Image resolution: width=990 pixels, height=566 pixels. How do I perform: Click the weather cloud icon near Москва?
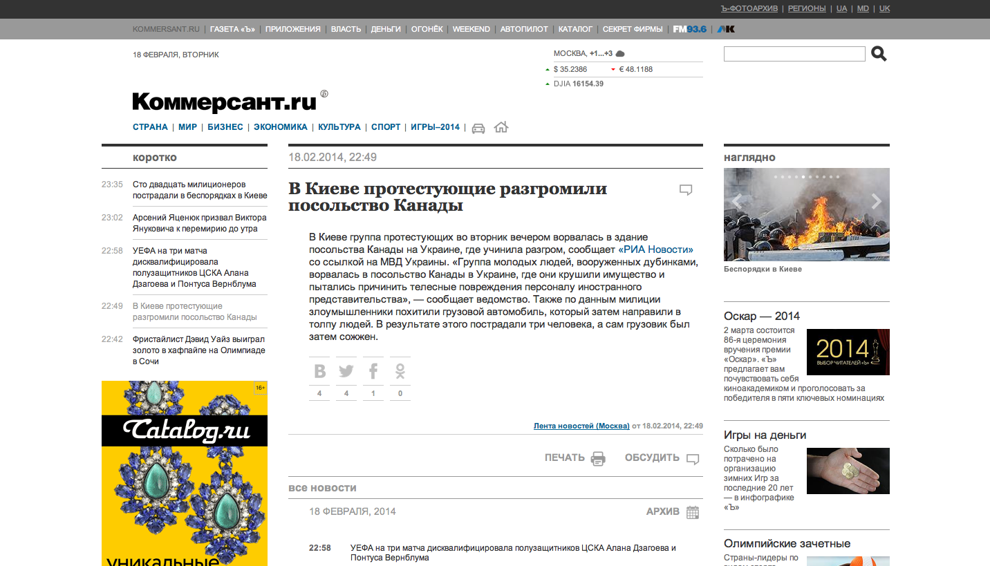coord(620,54)
